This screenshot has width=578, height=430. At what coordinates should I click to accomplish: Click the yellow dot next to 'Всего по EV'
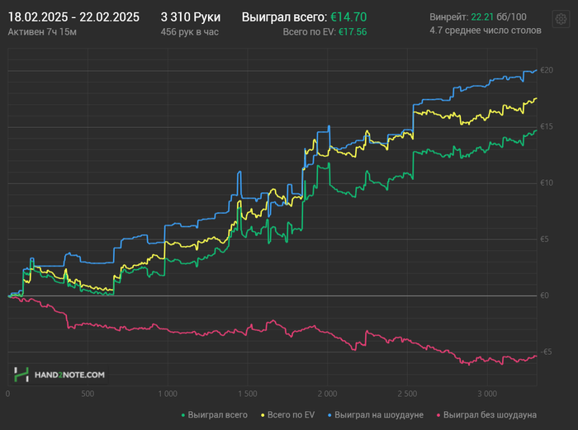pyautogui.click(x=263, y=415)
